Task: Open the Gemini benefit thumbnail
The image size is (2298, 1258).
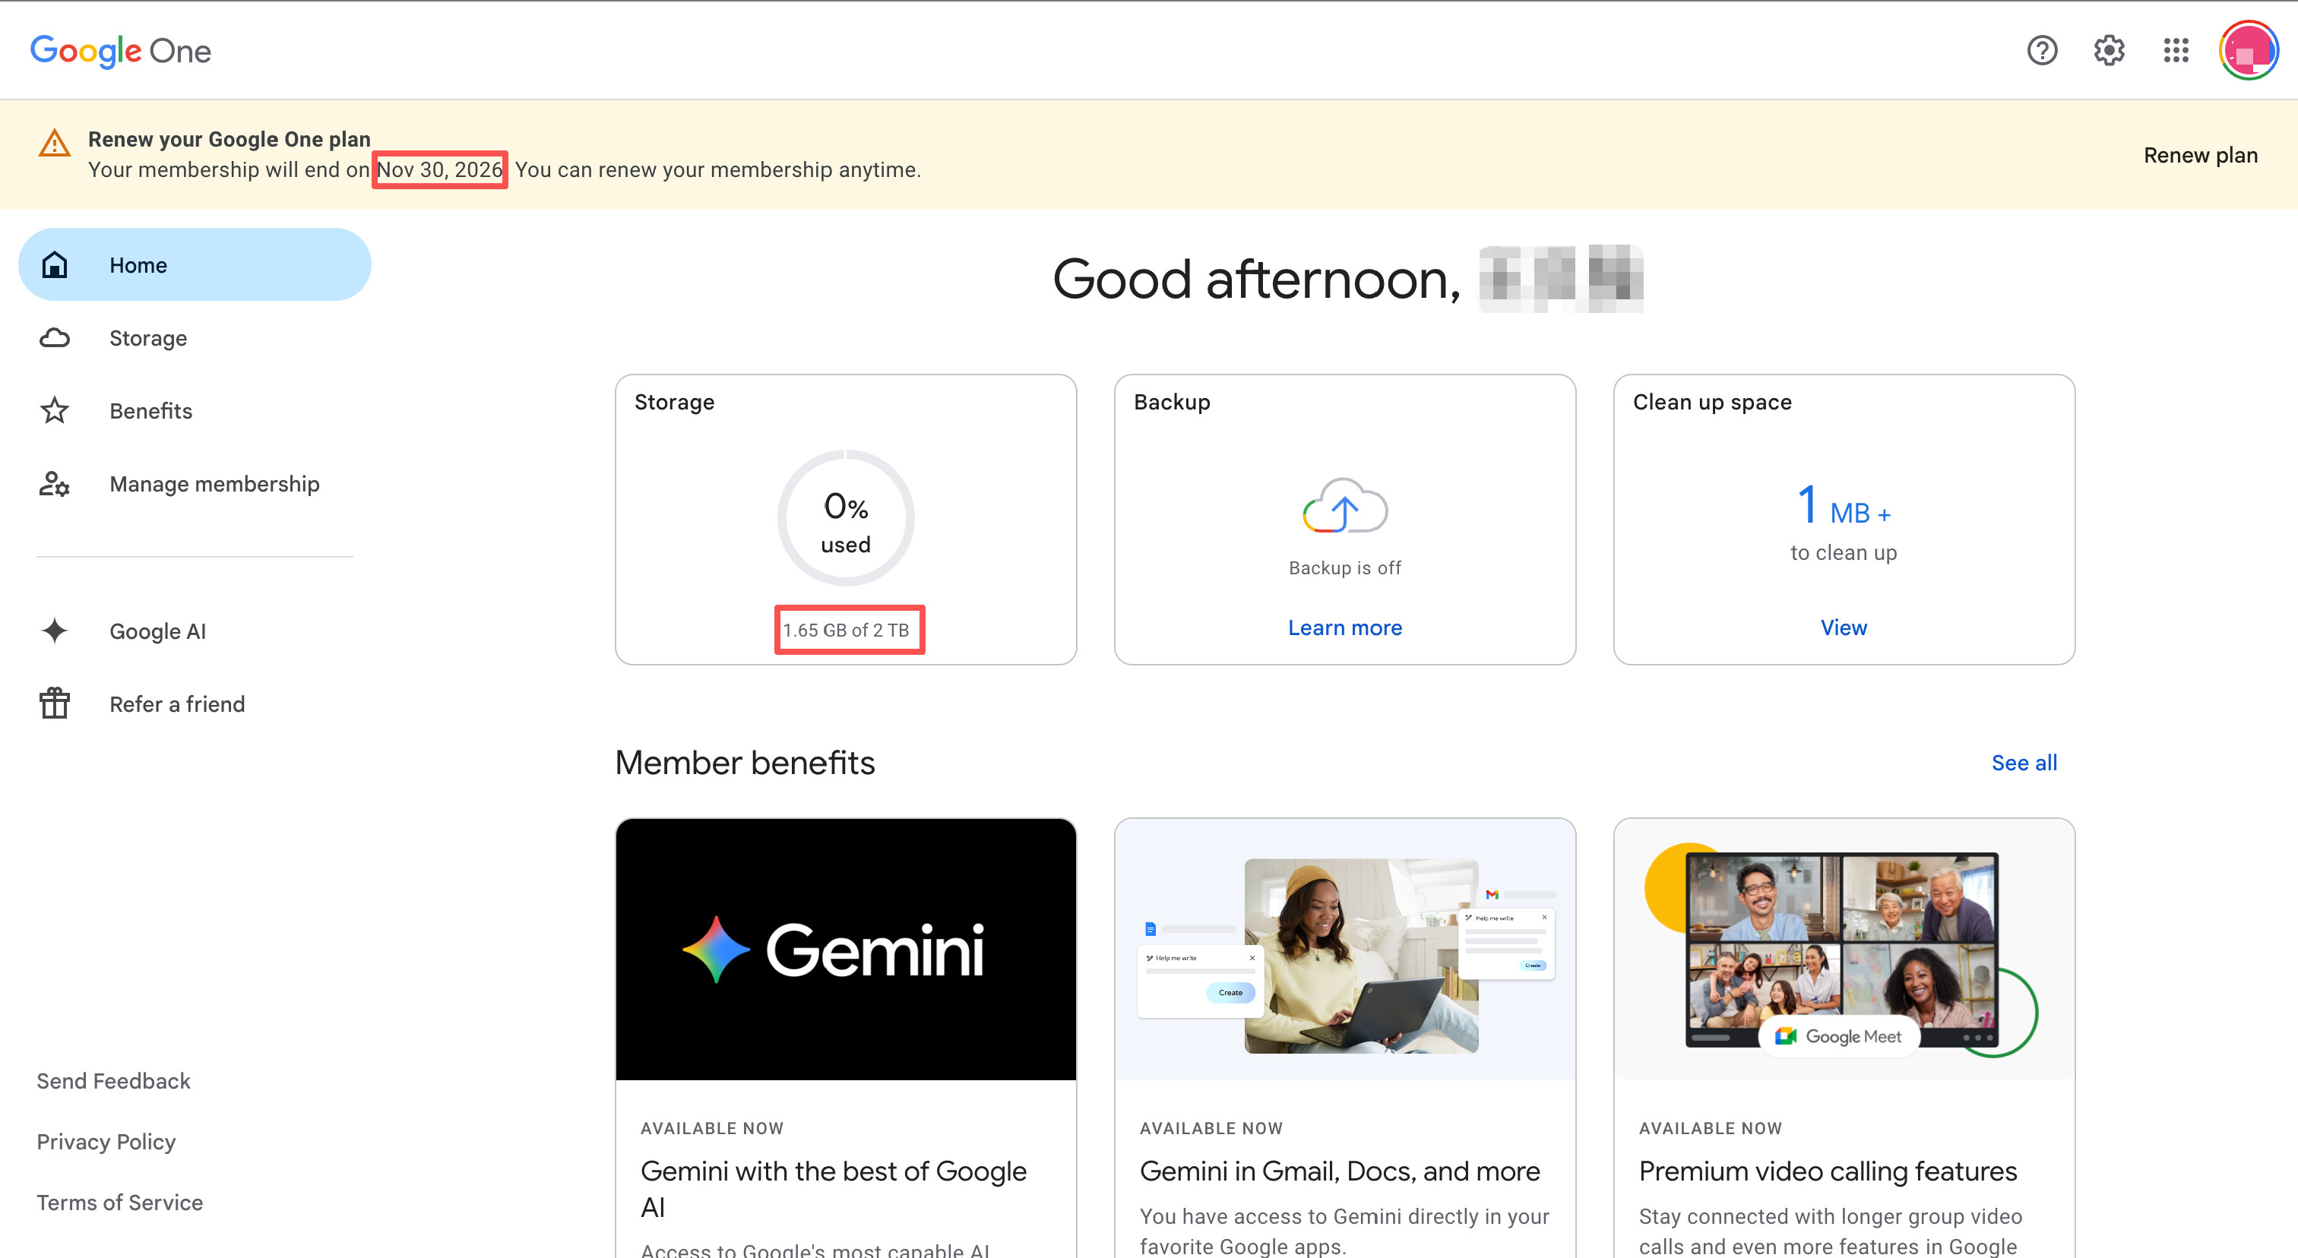Action: [846, 950]
